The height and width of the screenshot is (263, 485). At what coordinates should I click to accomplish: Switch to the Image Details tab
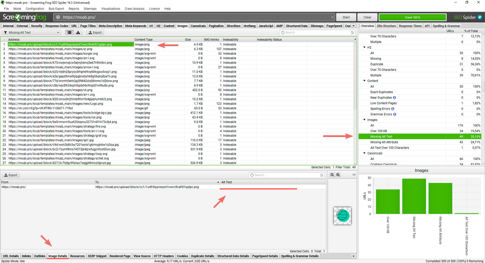pos(58,256)
